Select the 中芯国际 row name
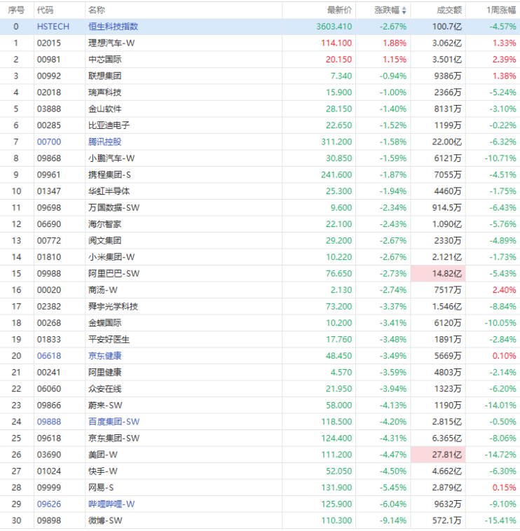This screenshot has height=531, width=520. (104, 60)
